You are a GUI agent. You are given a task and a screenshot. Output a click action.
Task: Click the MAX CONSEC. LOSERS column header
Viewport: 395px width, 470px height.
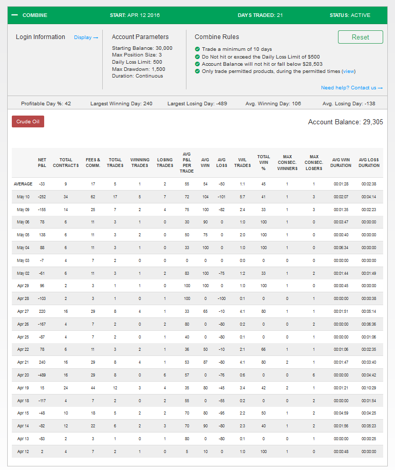tap(314, 163)
